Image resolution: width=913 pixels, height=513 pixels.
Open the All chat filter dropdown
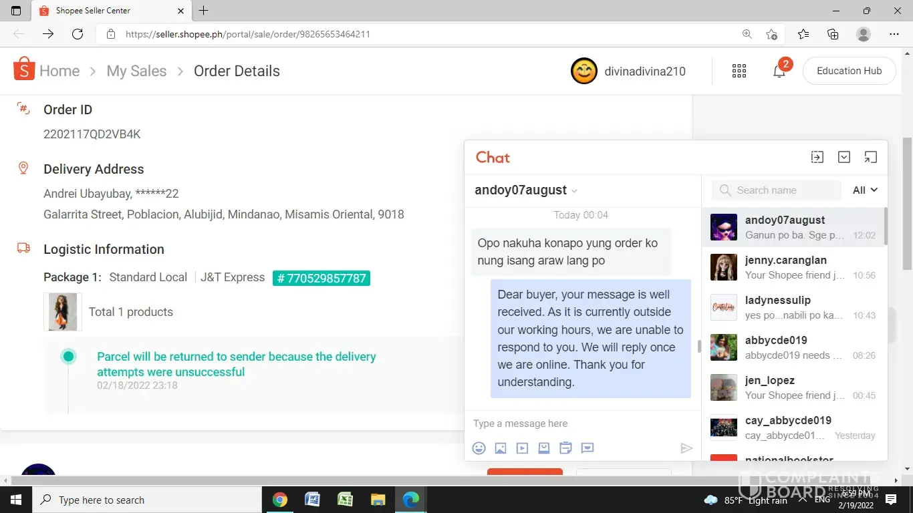point(865,190)
